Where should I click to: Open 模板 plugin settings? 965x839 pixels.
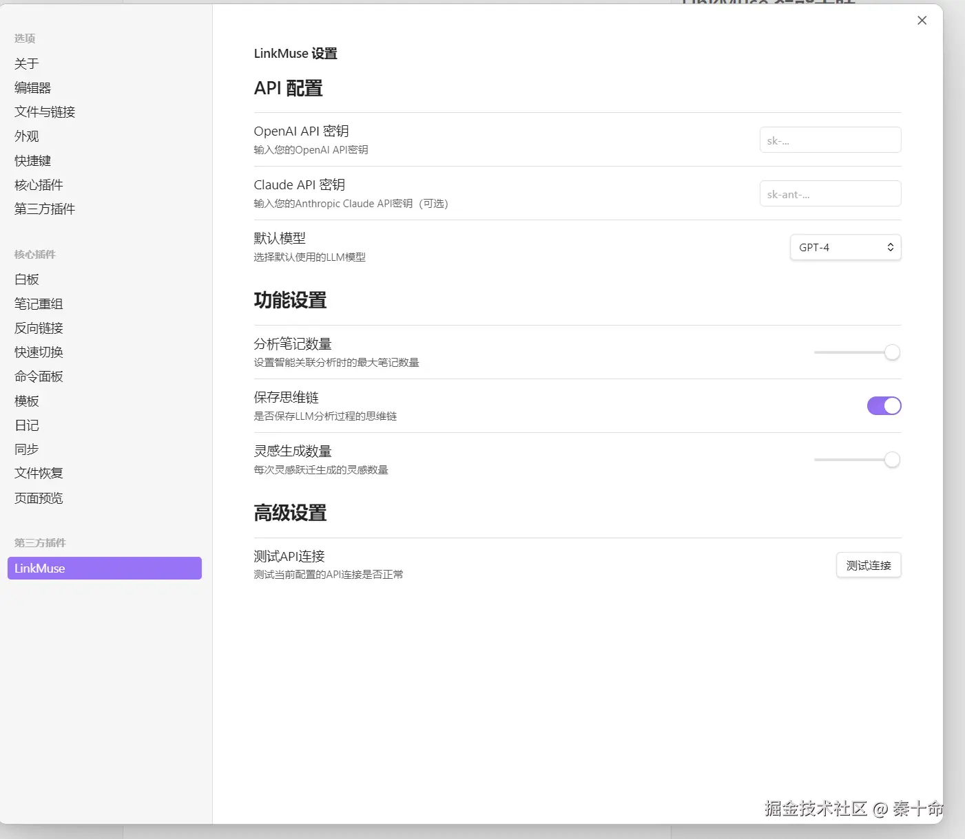coord(27,401)
